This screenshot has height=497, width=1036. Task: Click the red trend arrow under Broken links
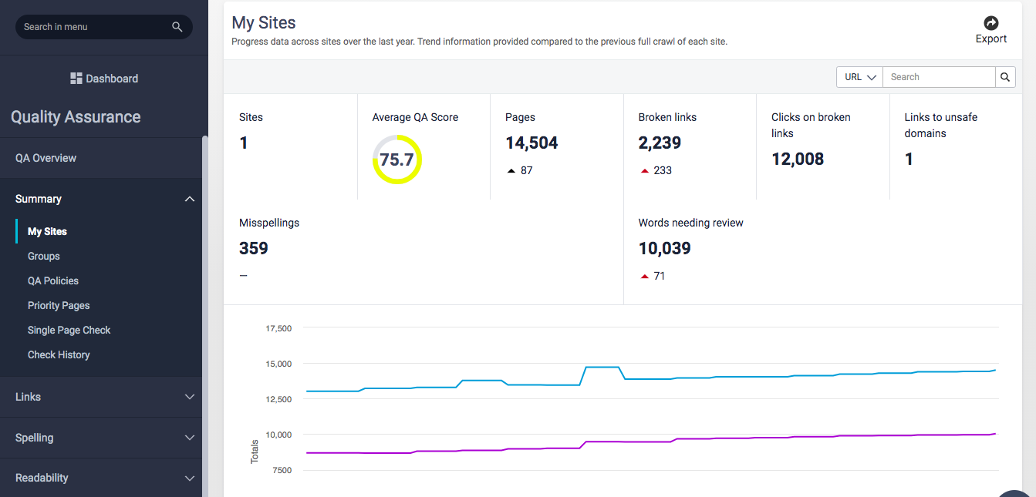[645, 171]
